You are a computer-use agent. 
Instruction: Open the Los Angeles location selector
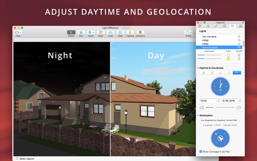(220, 120)
